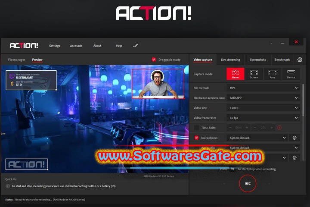This screenshot has height=207, width=310.
Task: Switch to the Screenshots tab
Action: pyautogui.click(x=258, y=60)
